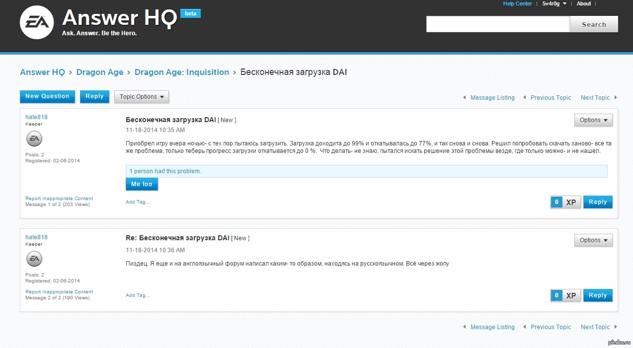Give XP to the first message

[x=571, y=202]
